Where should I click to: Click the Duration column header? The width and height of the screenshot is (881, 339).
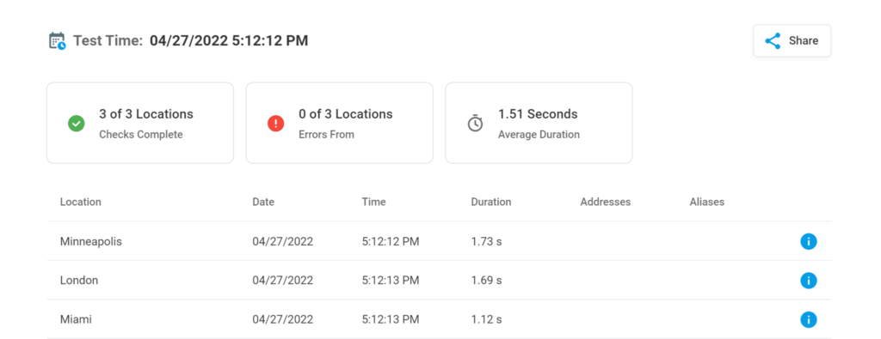(491, 202)
